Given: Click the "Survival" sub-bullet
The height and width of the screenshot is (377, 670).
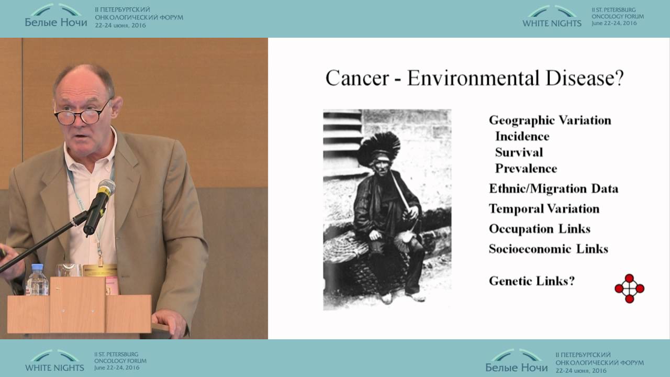Looking at the screenshot, I should click(519, 152).
